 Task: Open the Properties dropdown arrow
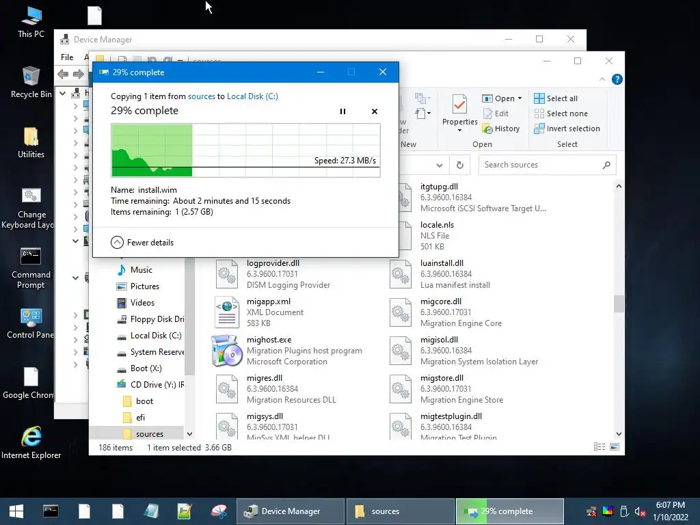tap(460, 131)
